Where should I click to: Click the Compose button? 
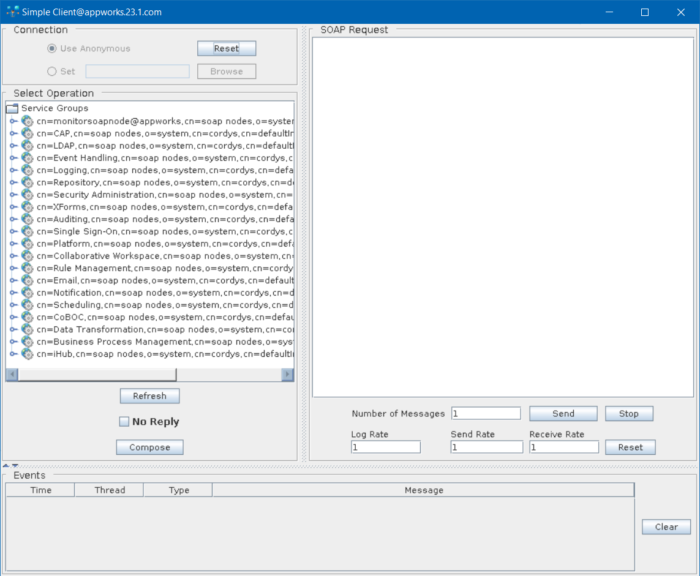click(x=149, y=447)
